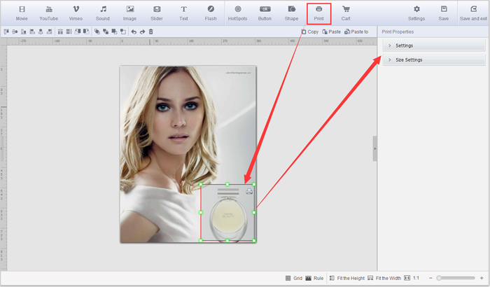Expand the Size Settings section
490x287 pixels.
431,60
